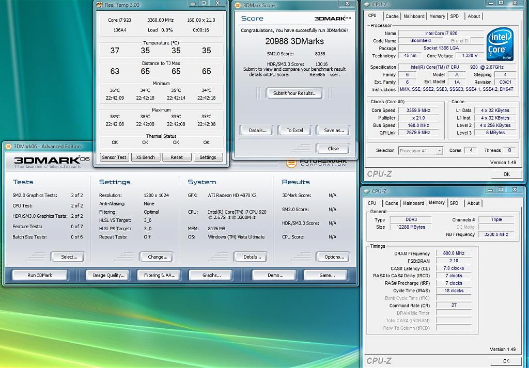Viewport: 529px width, 368px height.
Task: Click the title icon of the CPU-Z processor window
Action: [367, 4]
